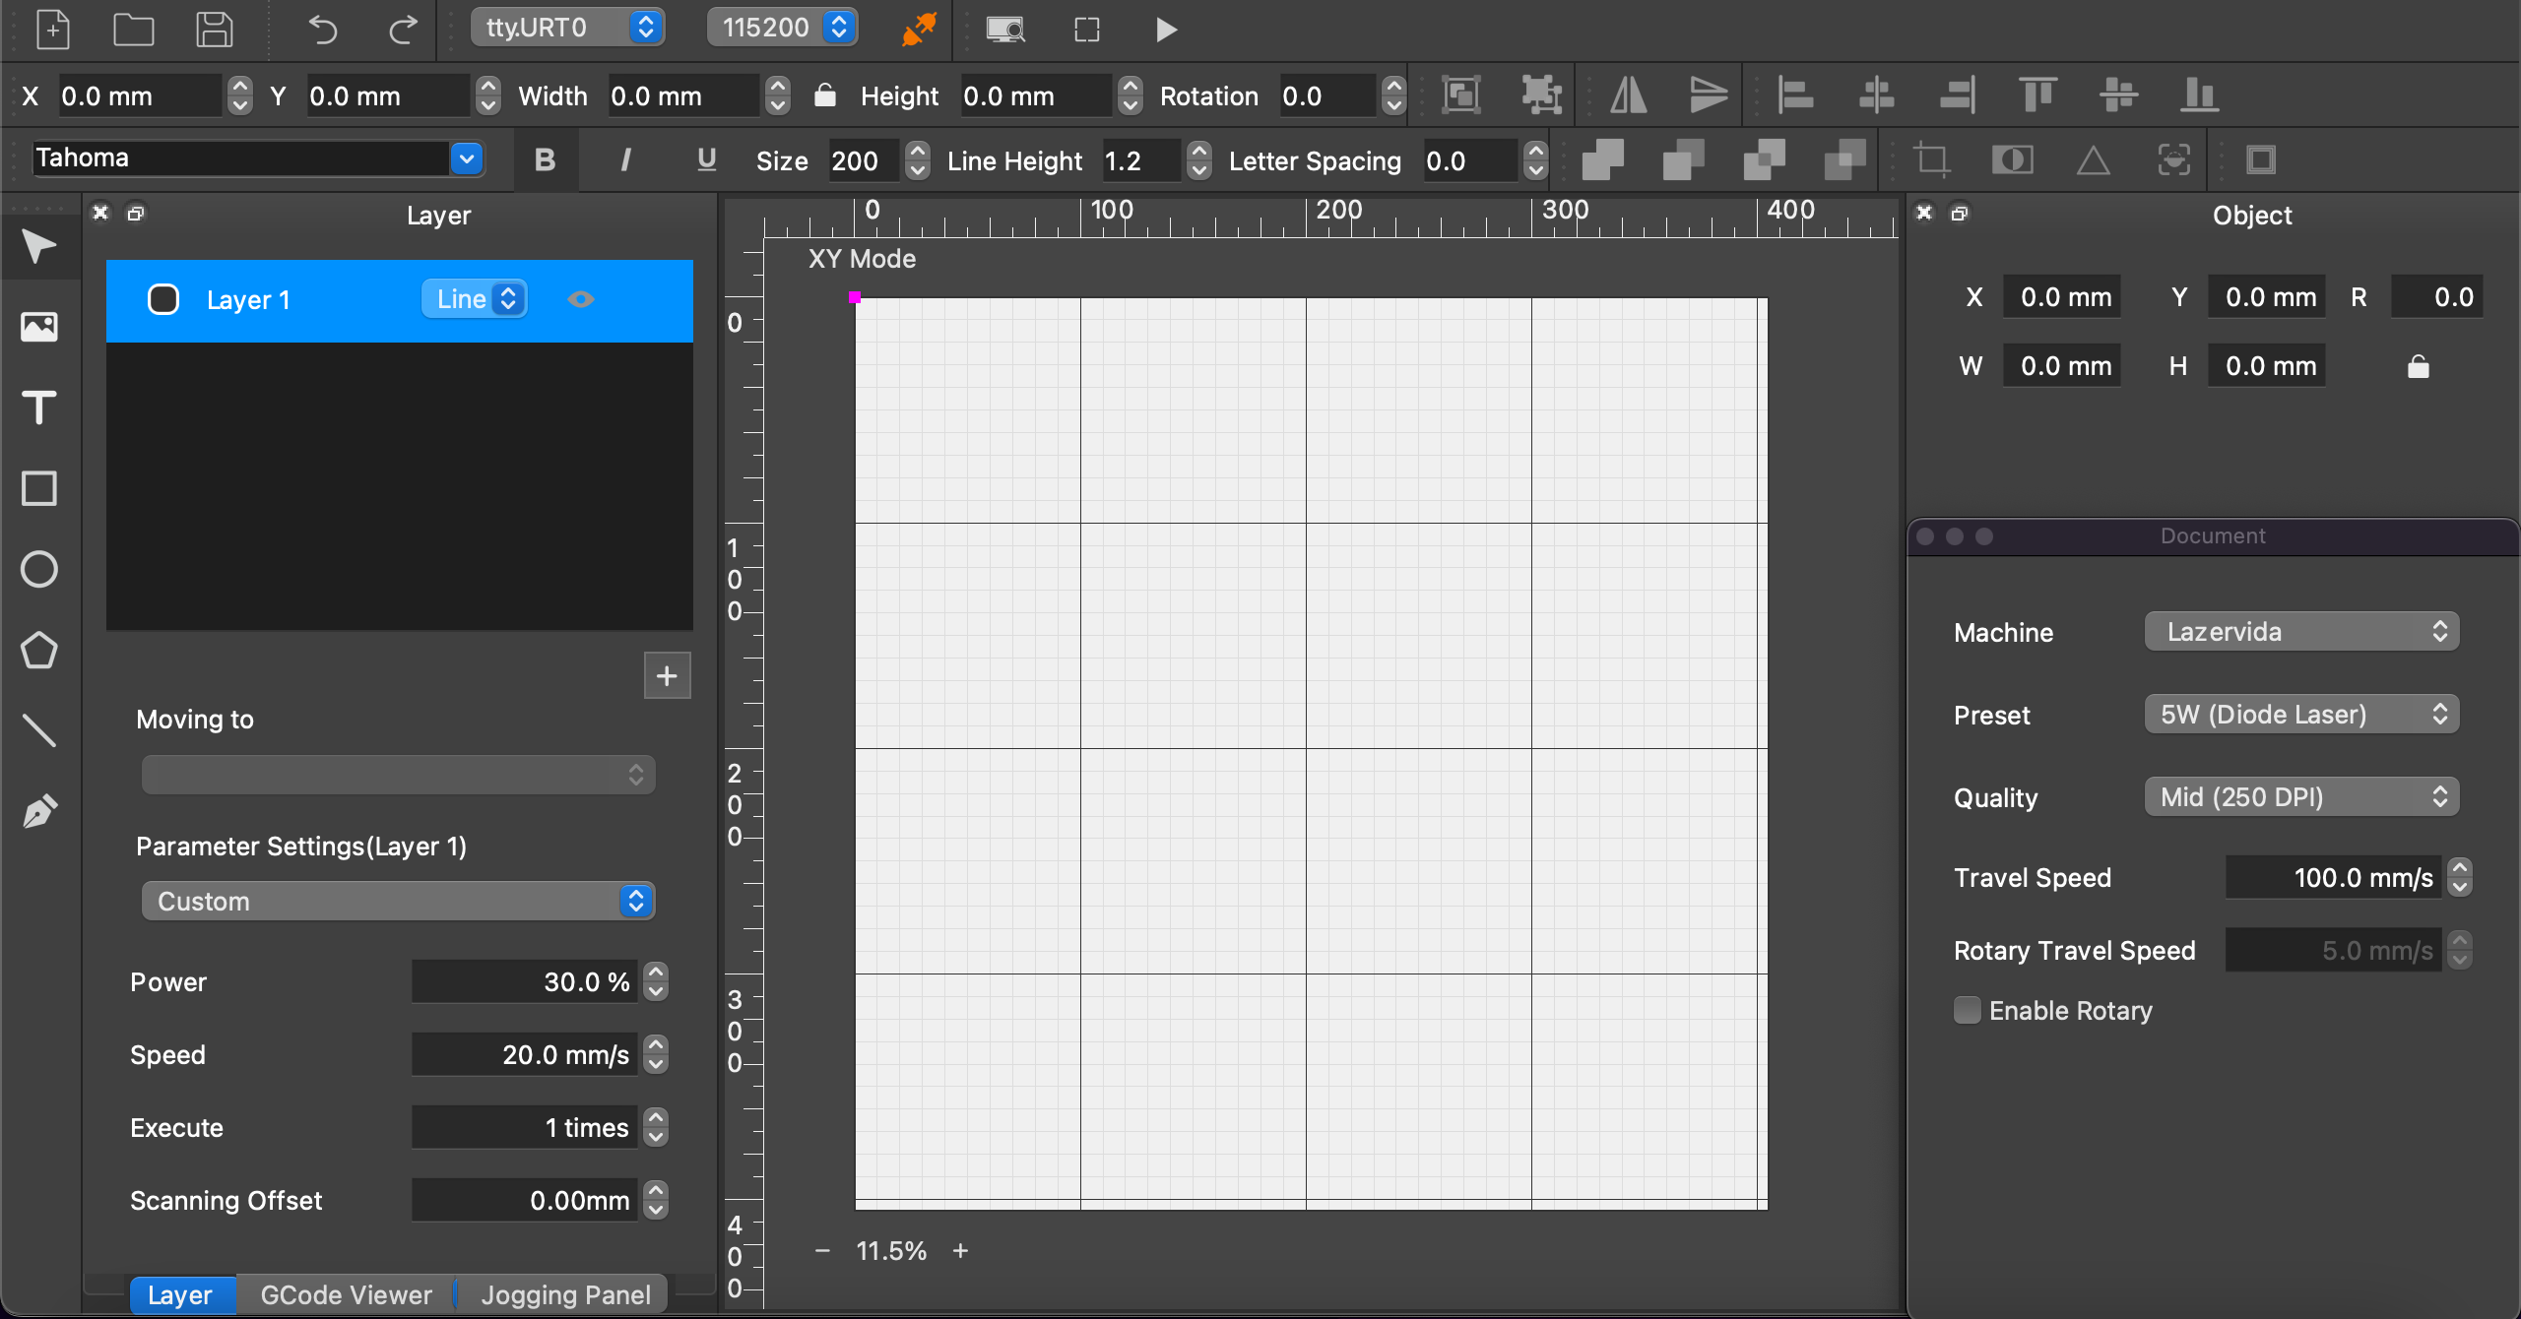2521x1319 pixels.
Task: Apply the union boolean operation
Action: click(1602, 159)
